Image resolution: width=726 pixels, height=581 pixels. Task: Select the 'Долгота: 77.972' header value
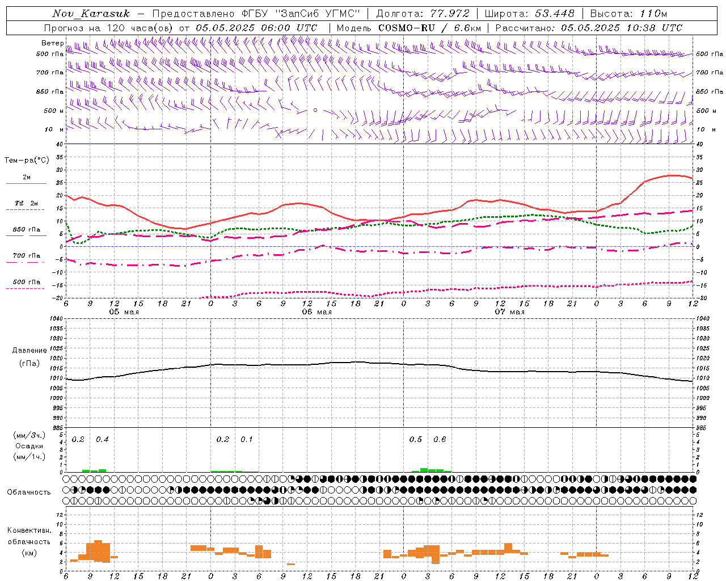pos(423,14)
